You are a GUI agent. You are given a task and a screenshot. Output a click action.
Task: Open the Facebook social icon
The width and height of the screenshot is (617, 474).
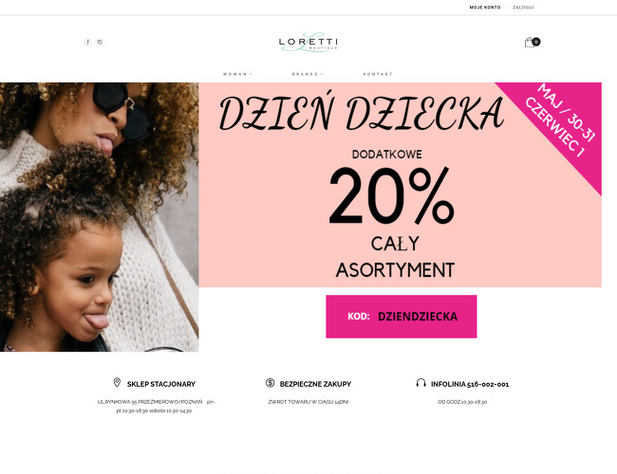coord(87,42)
